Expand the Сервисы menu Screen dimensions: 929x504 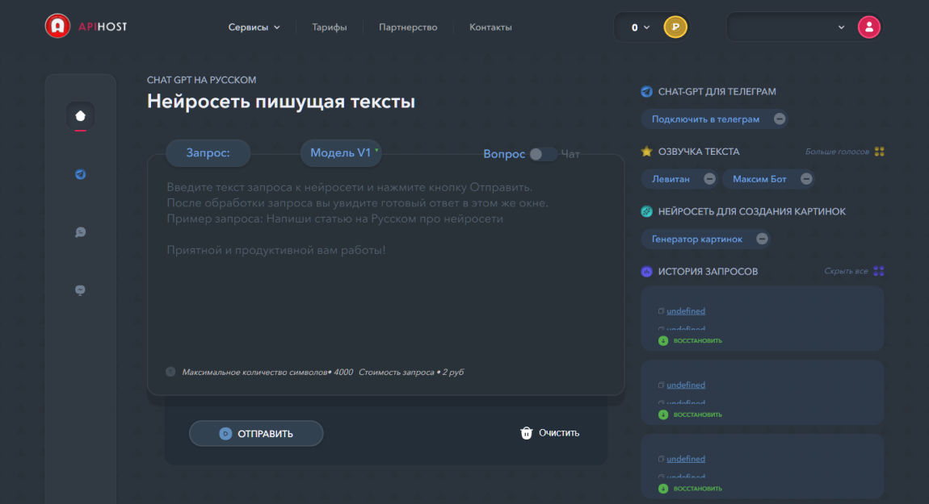click(254, 27)
